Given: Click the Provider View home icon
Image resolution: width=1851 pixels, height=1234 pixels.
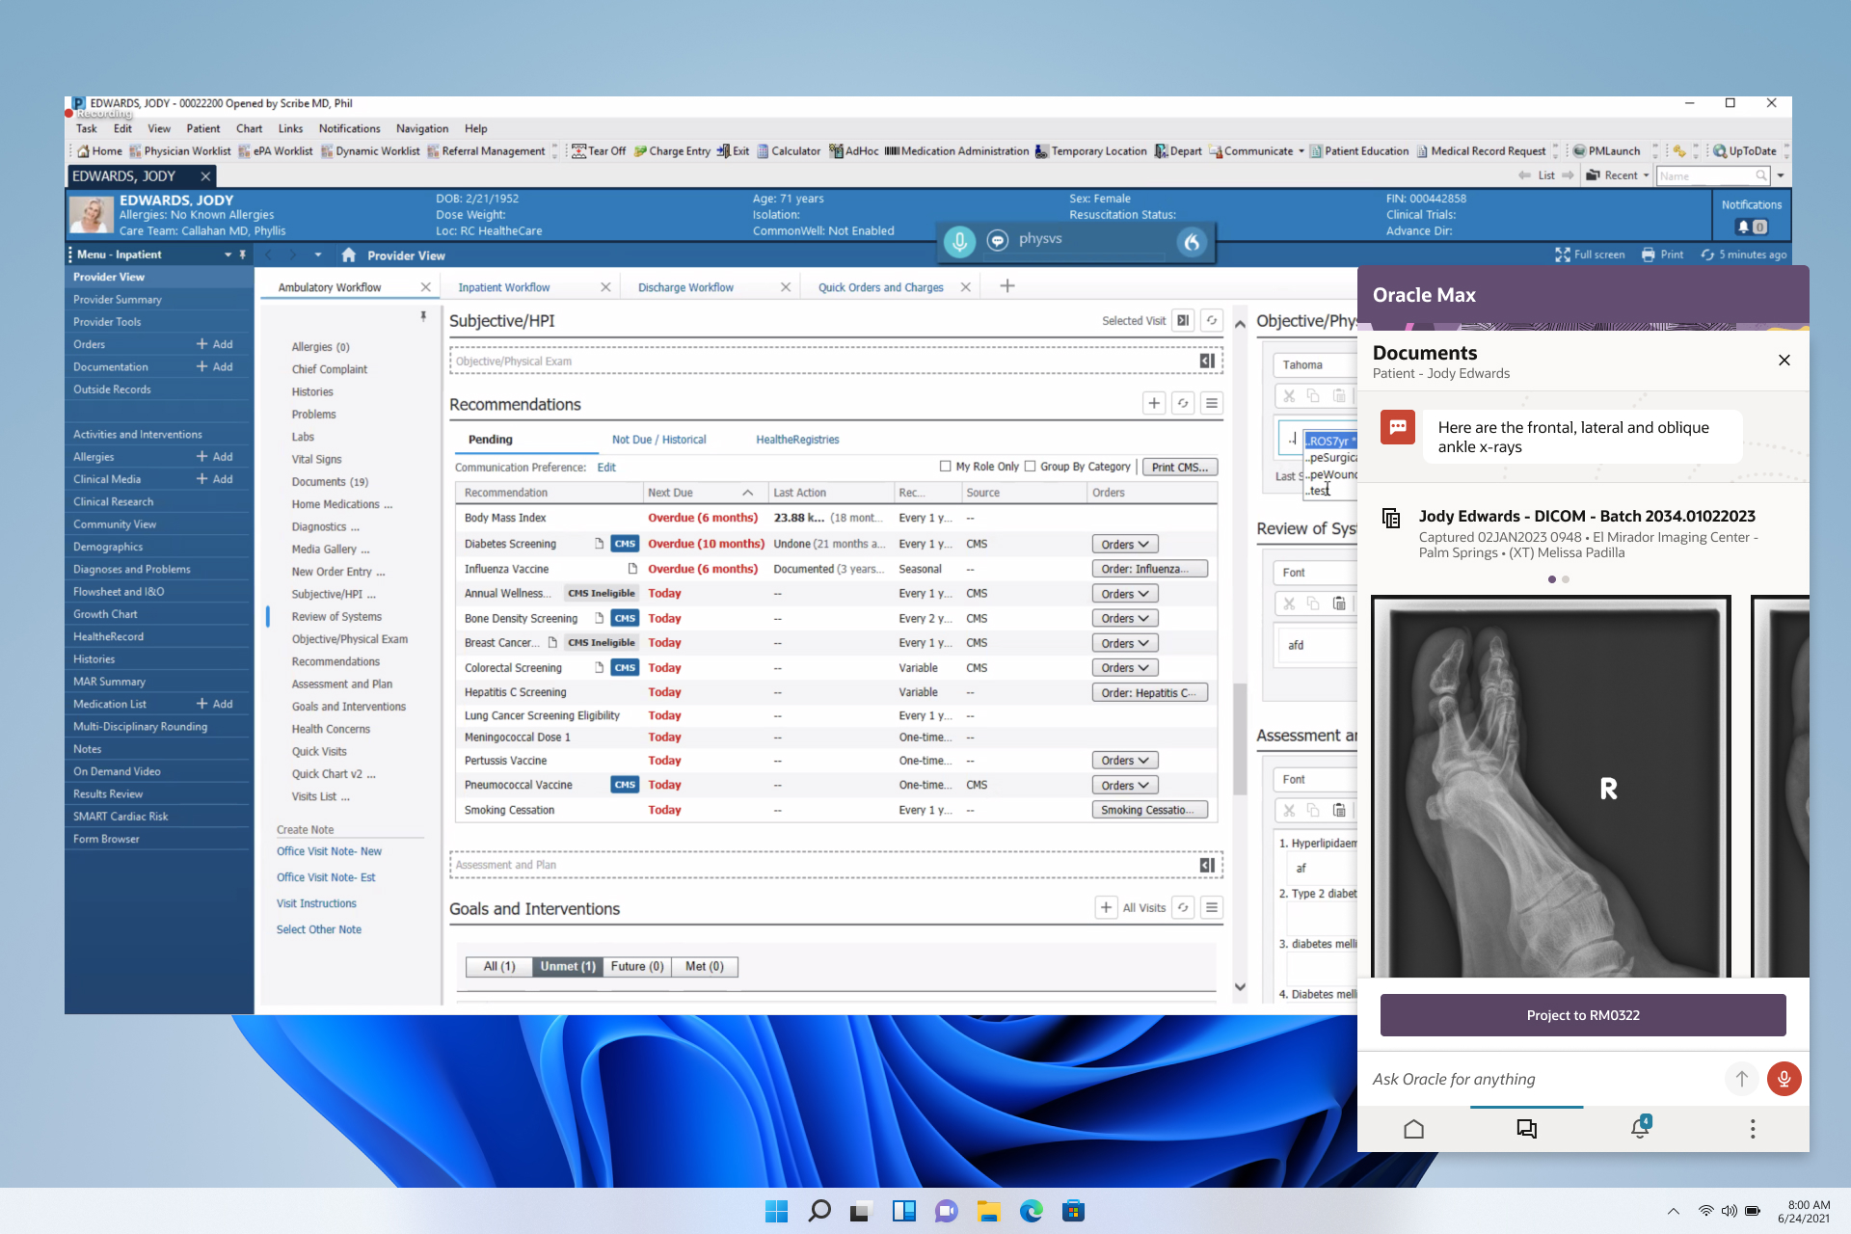Looking at the screenshot, I should pos(349,255).
